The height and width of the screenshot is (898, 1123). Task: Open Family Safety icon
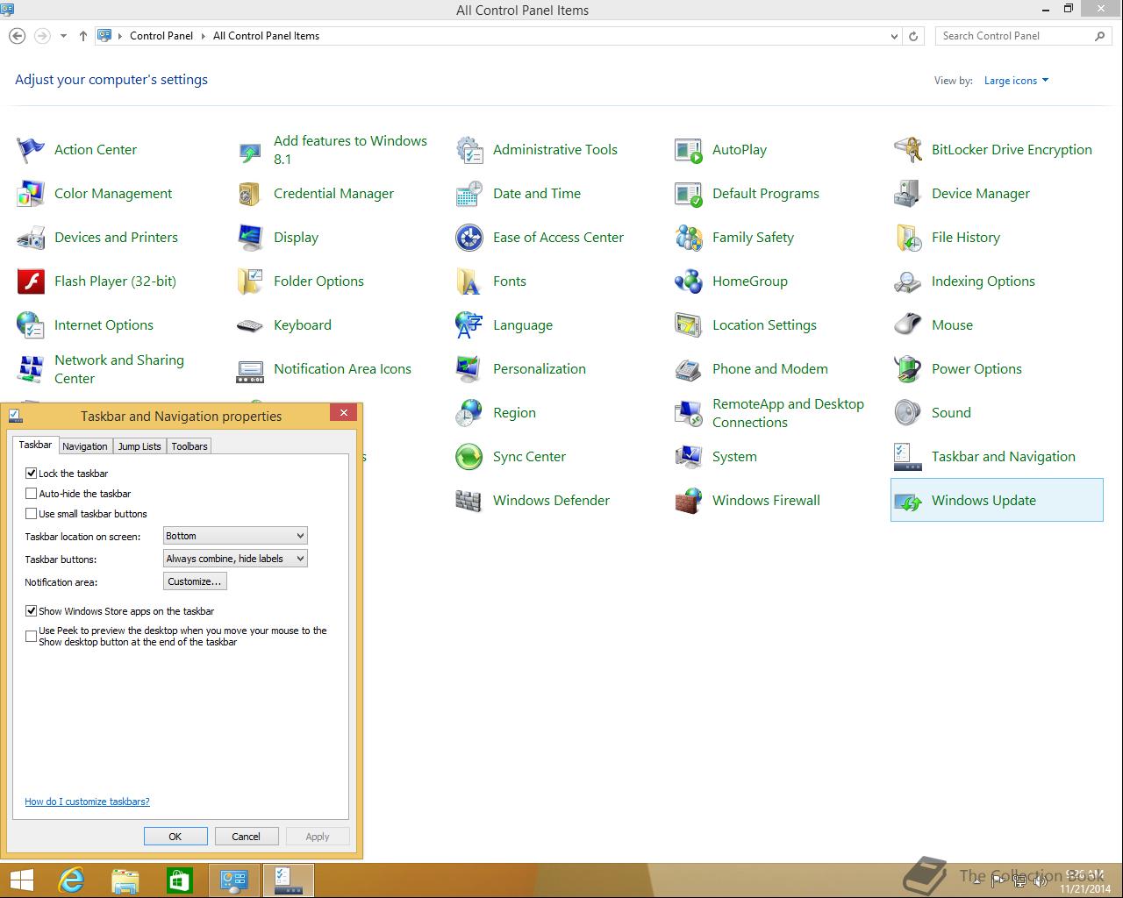pyautogui.click(x=689, y=238)
